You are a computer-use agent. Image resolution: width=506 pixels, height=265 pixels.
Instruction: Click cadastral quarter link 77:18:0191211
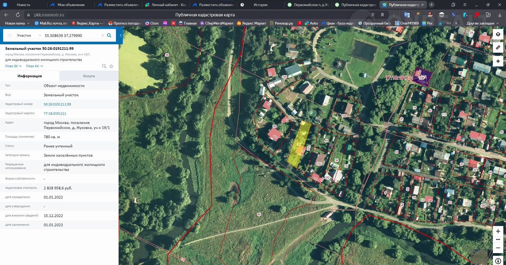coord(55,114)
